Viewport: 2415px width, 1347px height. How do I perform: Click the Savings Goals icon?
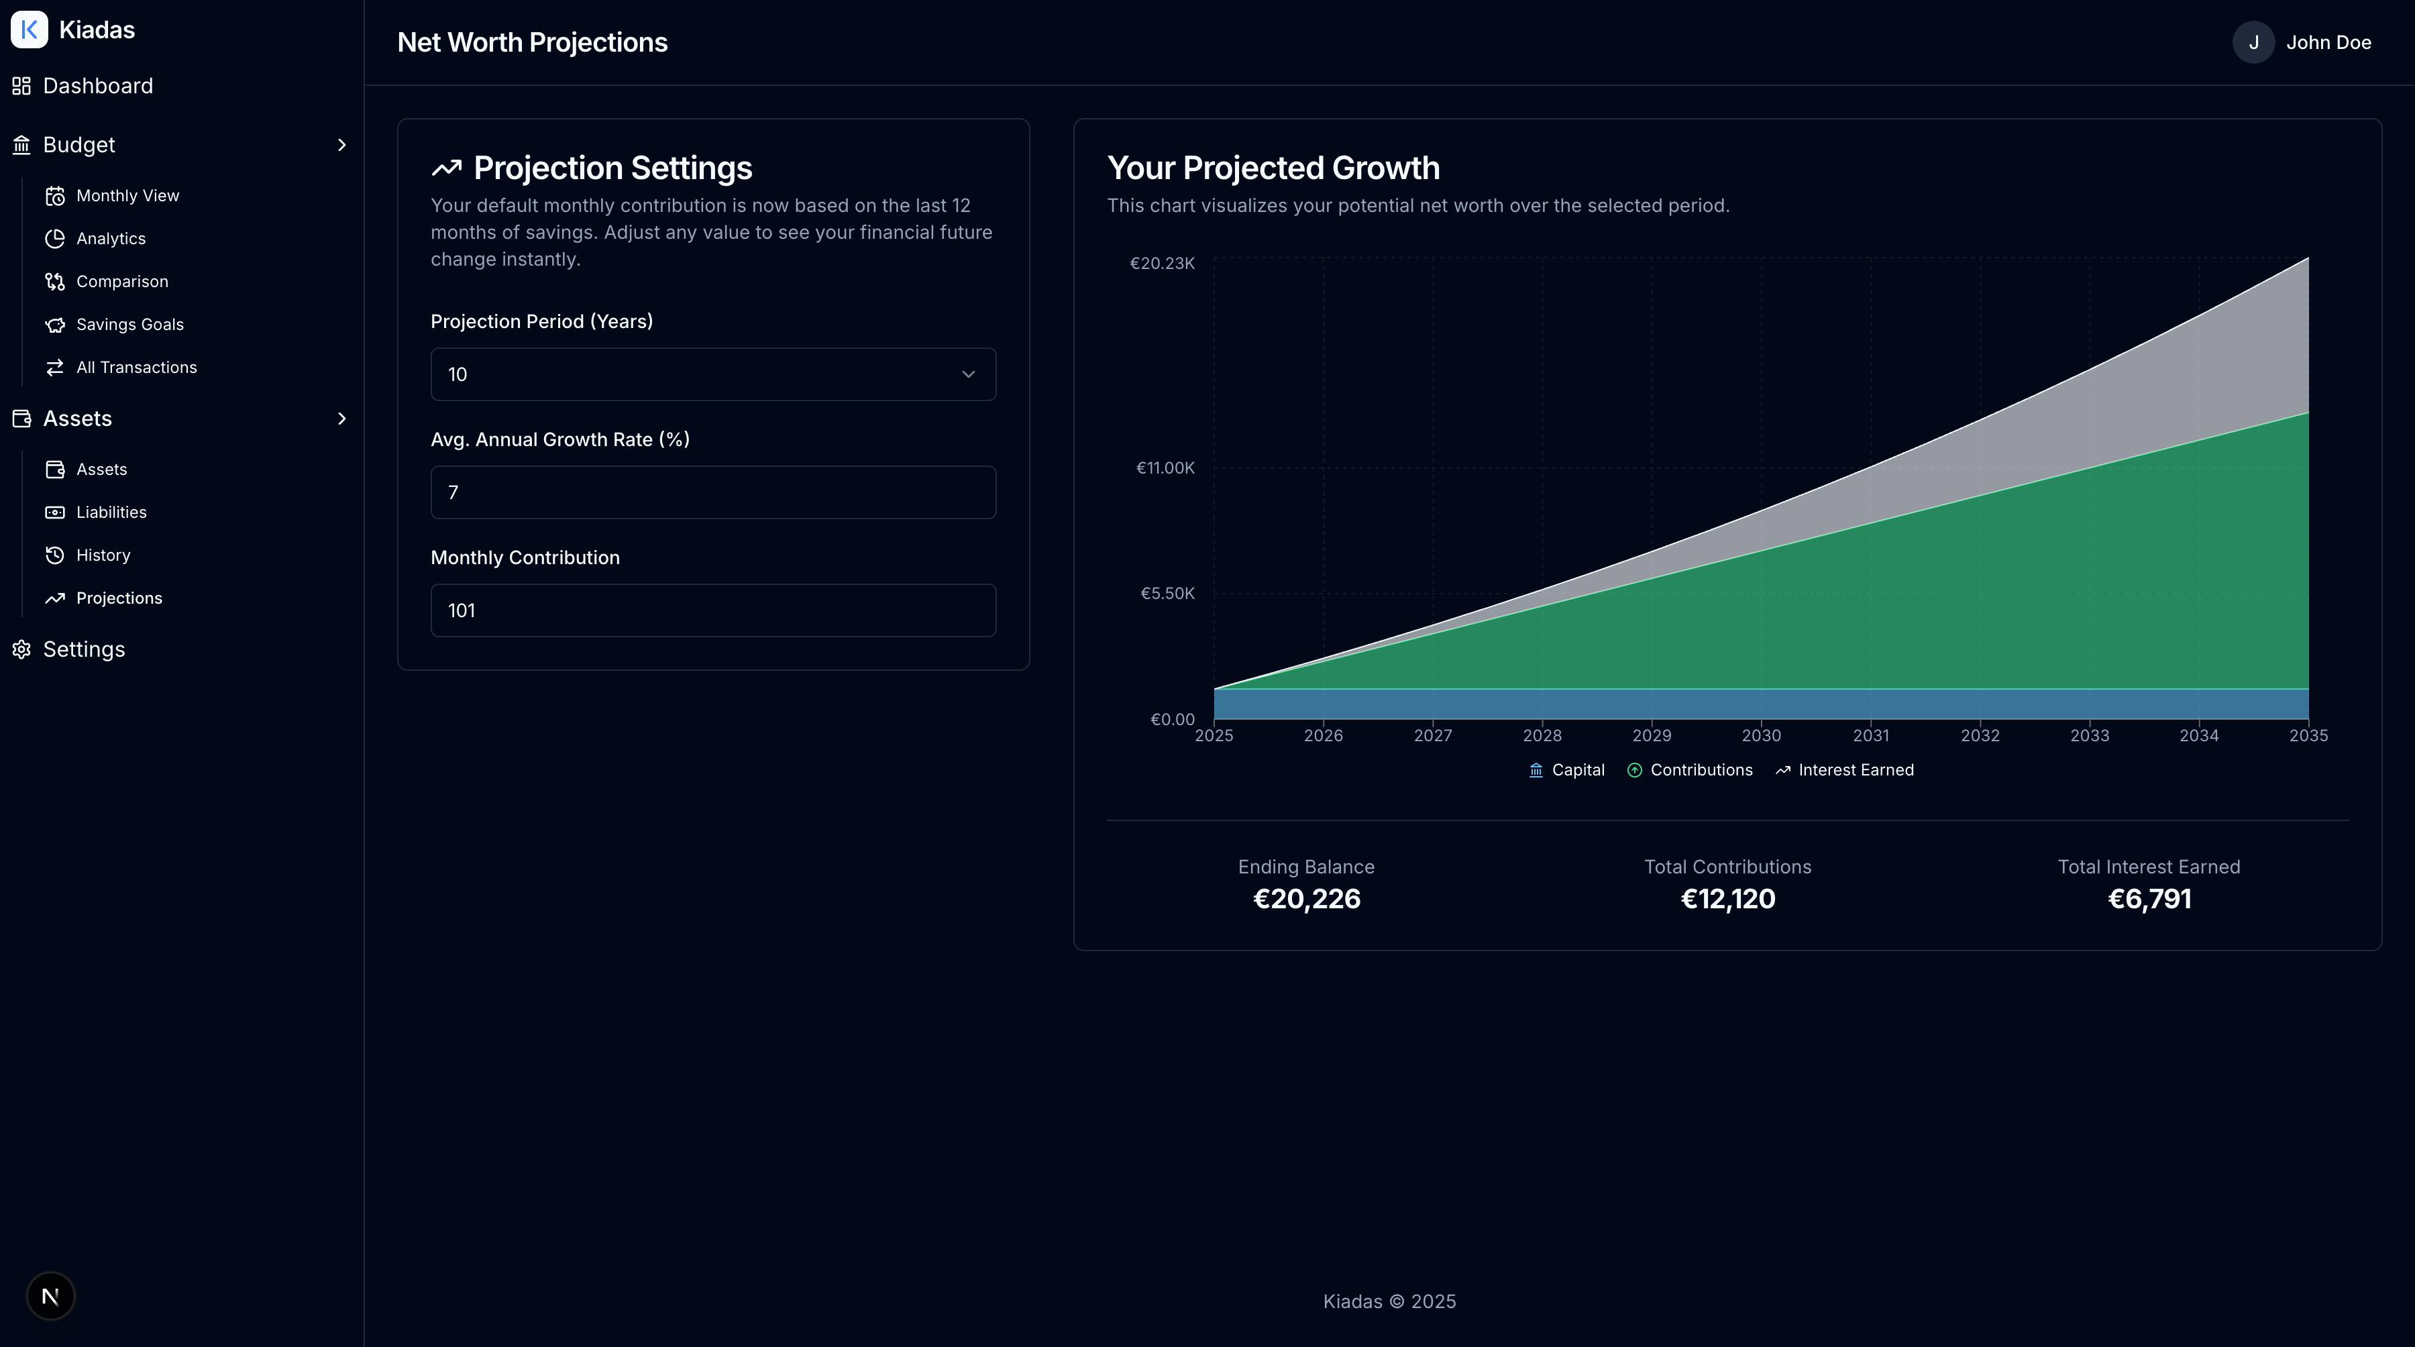point(55,324)
